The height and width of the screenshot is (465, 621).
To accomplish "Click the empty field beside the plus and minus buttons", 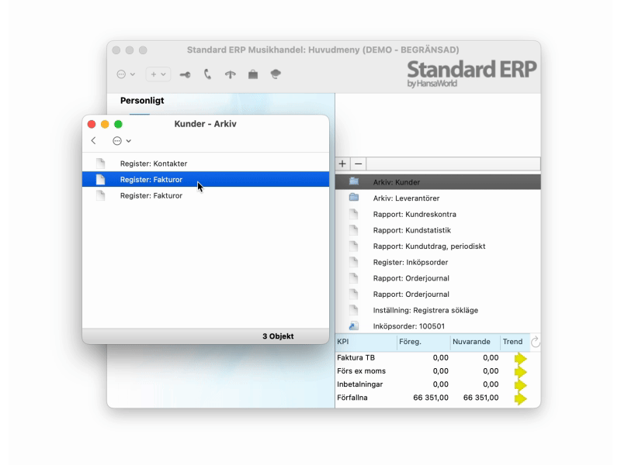I will coord(453,164).
